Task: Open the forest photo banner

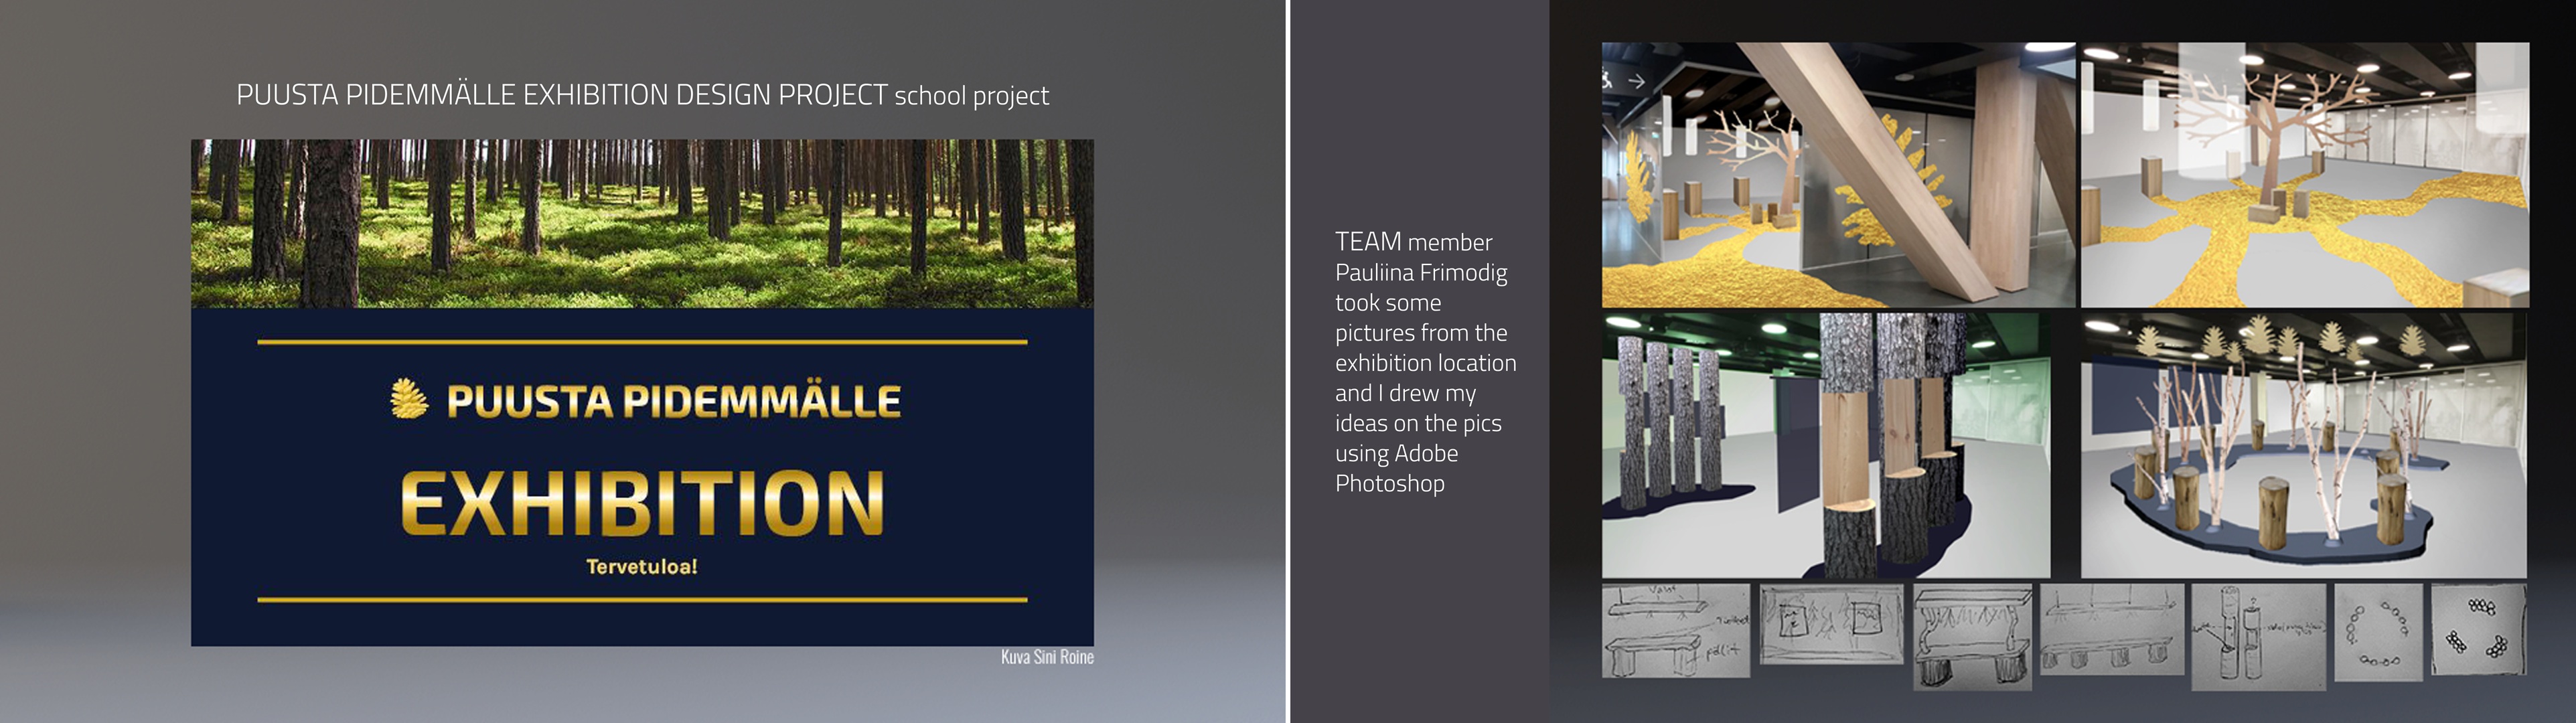Action: tap(642, 223)
